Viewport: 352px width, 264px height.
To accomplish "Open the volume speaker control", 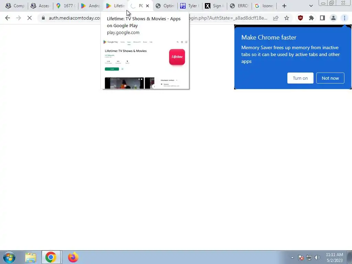I will pyautogui.click(x=317, y=257).
